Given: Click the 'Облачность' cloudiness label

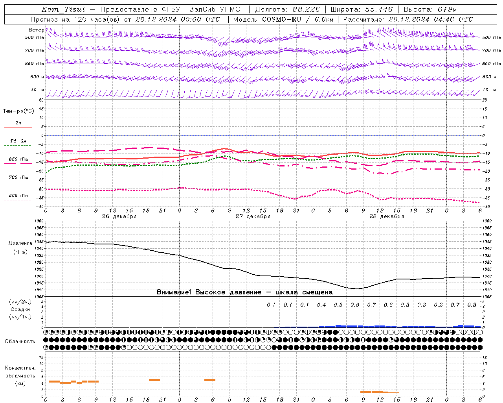Looking at the screenshot, I should (20, 341).
